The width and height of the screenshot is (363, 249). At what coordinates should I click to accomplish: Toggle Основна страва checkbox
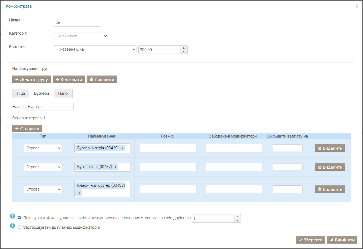click(46, 118)
